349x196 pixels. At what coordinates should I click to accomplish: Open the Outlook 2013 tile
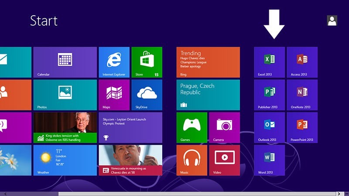(269, 128)
